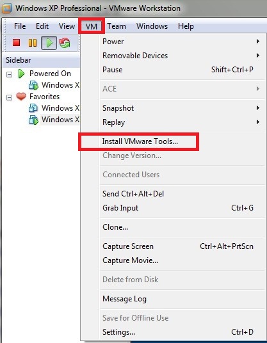267x343 pixels.
Task: Open the Team menu
Action: point(117,26)
